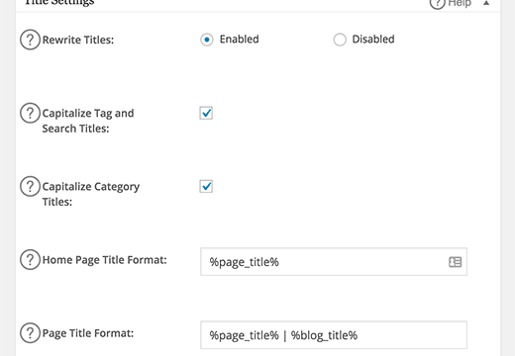The width and height of the screenshot is (515, 356).
Task: Click the autofill icon in Home Page Title field
Action: tap(455, 262)
